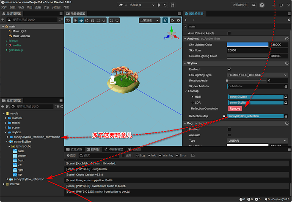
Task: Select the HDR envmap radio button
Action: point(193,97)
